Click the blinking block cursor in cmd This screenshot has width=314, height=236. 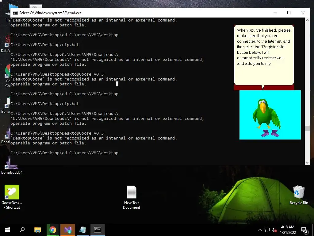(117, 84)
